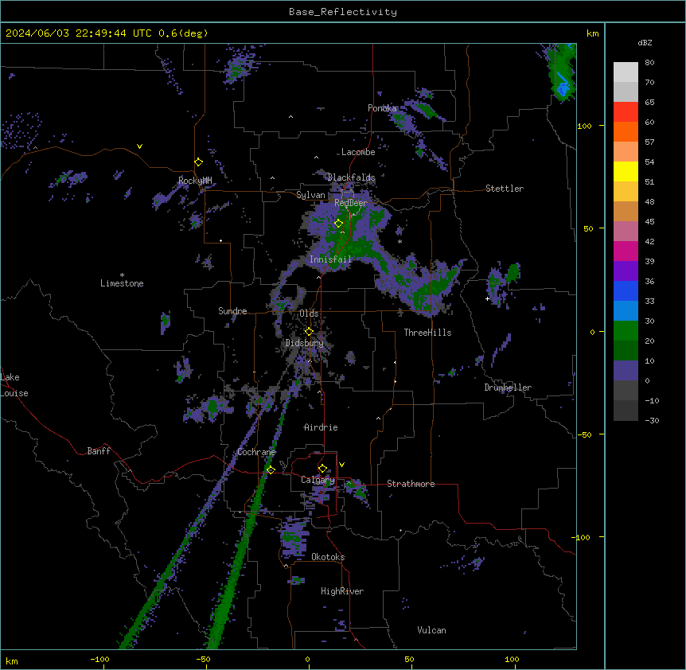Click the -30 value on the dBZ scale
This screenshot has width=686, height=670.
click(652, 420)
